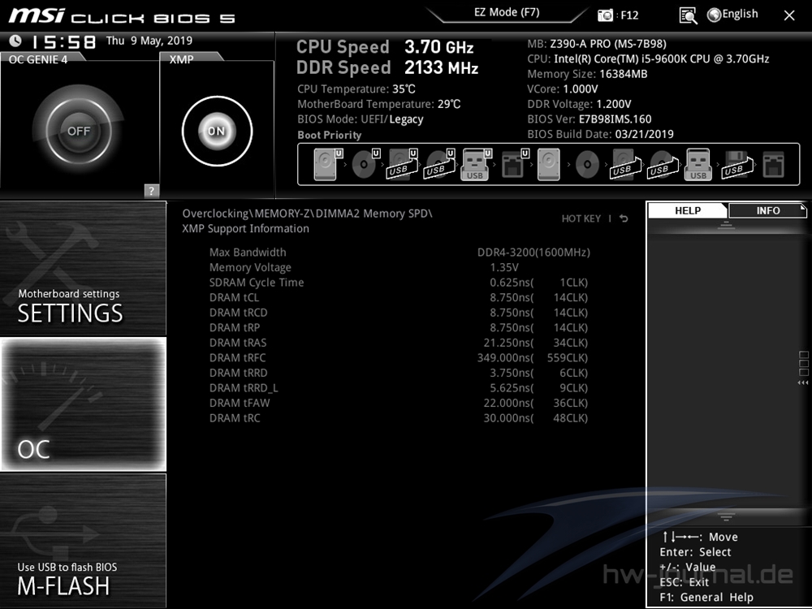The width and height of the screenshot is (812, 609).
Task: Click the clock icon beside the time
Action: point(15,41)
